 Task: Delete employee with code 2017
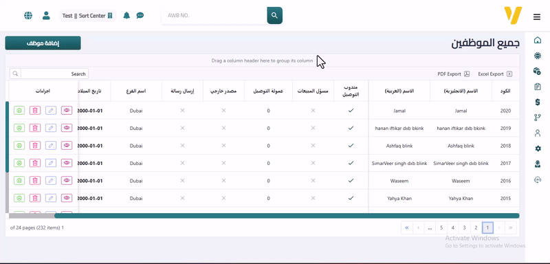click(x=35, y=163)
